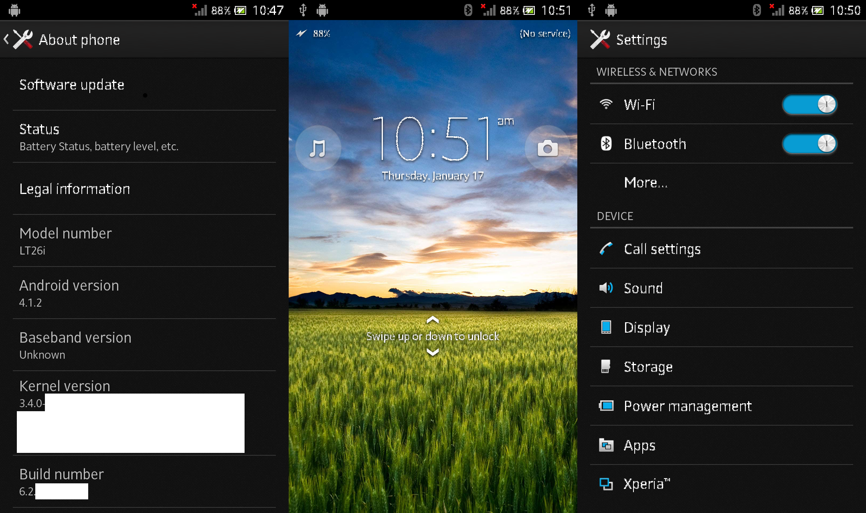Open the Wi-Fi settings label
This screenshot has height=513, width=866.
[x=639, y=105]
